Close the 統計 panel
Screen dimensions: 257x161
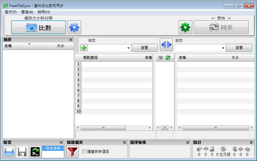click(x=251, y=142)
